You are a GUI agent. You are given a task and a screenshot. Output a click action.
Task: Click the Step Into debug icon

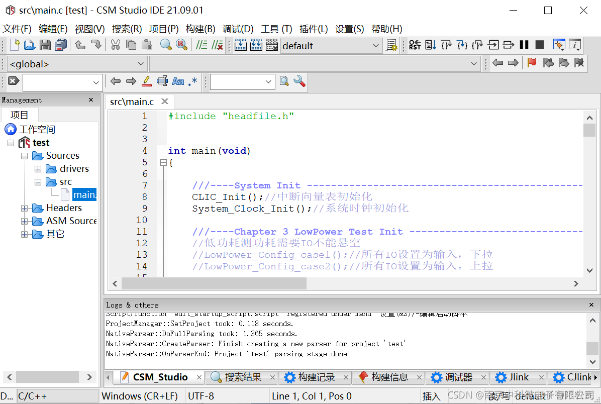click(462, 45)
